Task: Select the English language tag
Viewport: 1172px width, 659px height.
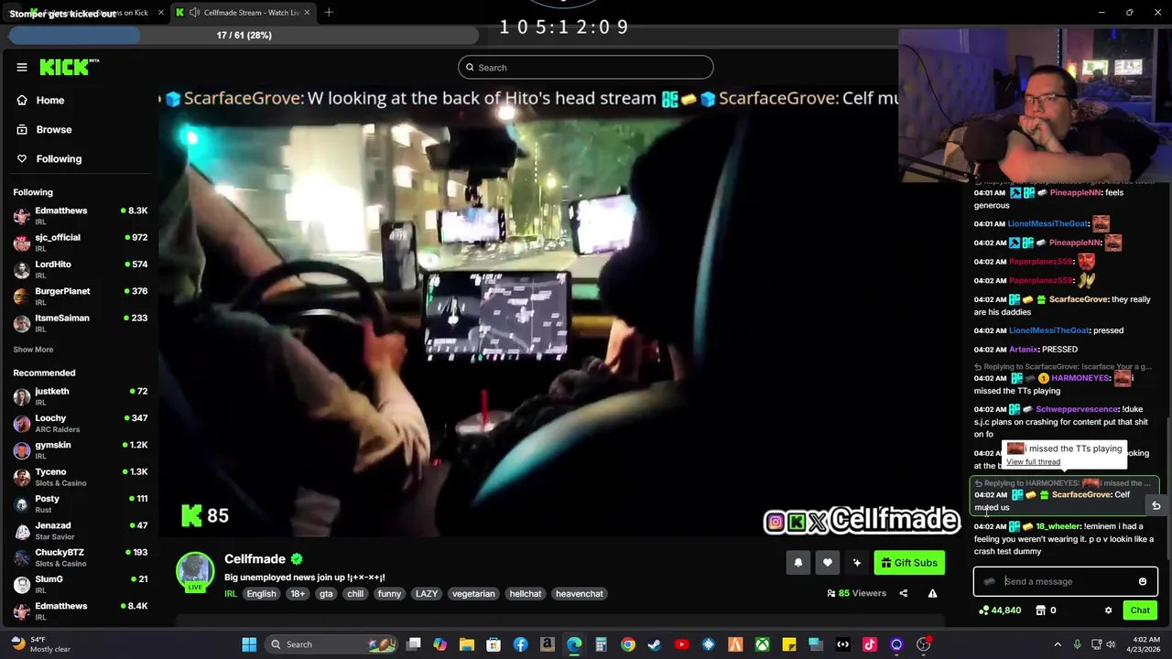Action: pos(261,594)
